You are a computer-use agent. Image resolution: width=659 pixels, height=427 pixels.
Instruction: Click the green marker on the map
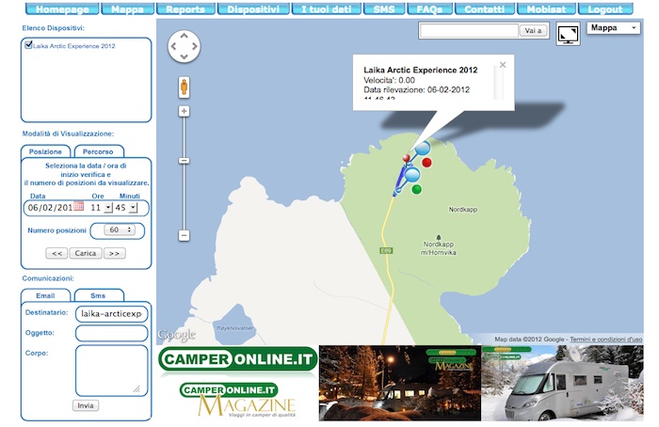point(417,189)
